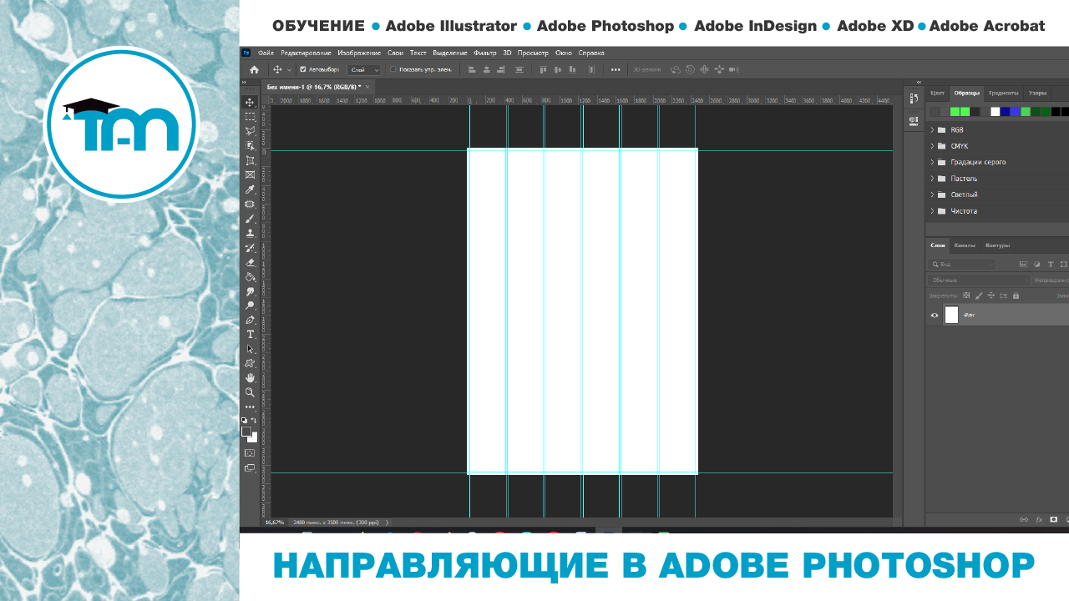Click the Фон layer thumbnail
This screenshot has width=1069, height=601.
point(951,315)
